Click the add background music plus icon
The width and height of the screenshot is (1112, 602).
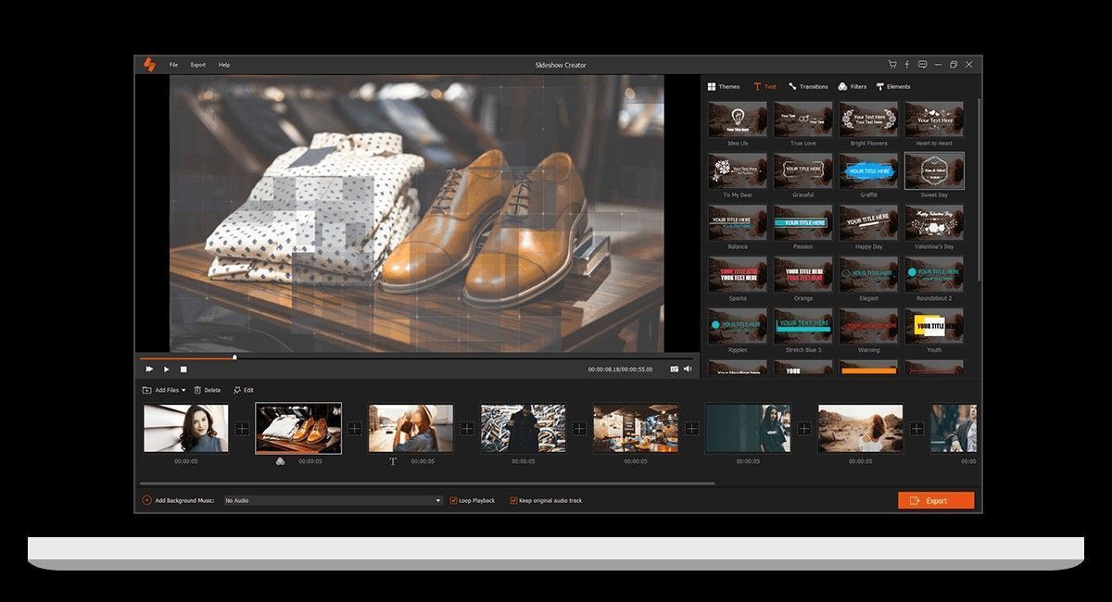tap(146, 500)
